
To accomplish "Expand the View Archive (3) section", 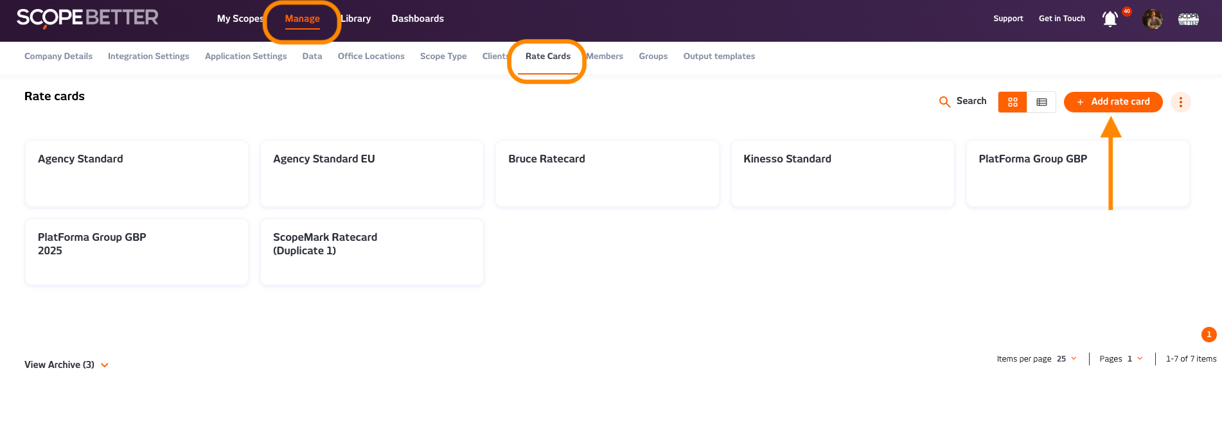I will [66, 365].
